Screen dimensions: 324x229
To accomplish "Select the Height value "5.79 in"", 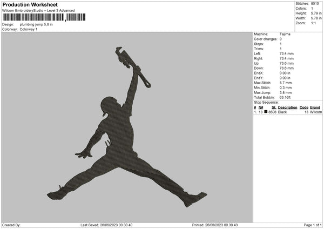I will 316,13.
